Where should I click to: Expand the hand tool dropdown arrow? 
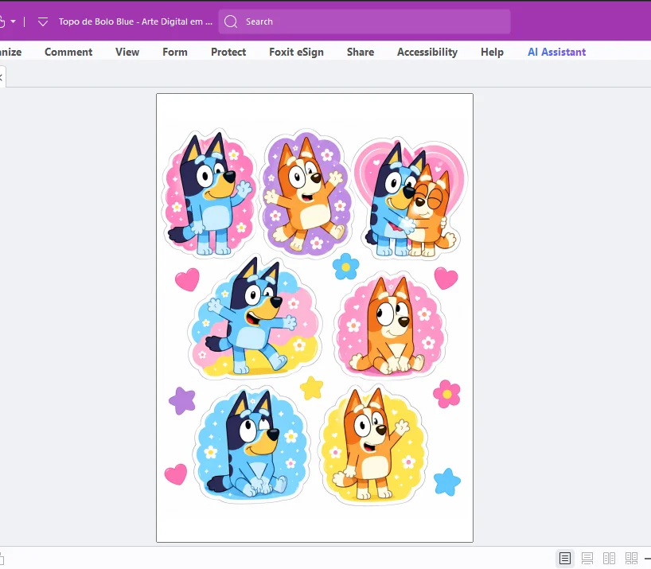(x=14, y=21)
